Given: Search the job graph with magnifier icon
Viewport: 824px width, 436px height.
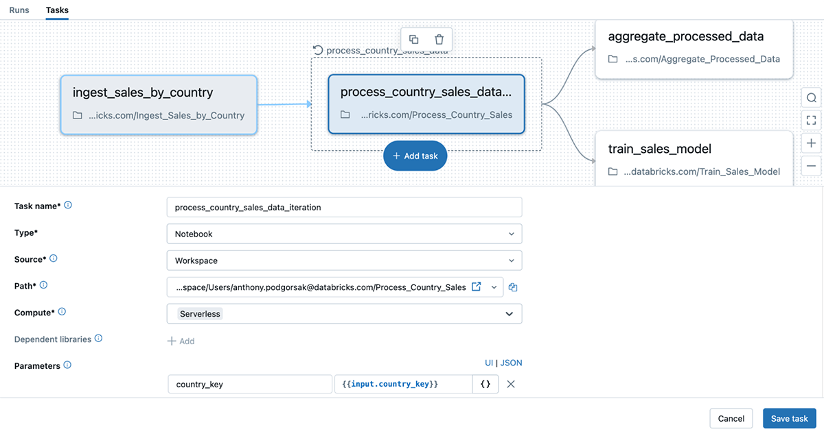Looking at the screenshot, I should point(811,97).
